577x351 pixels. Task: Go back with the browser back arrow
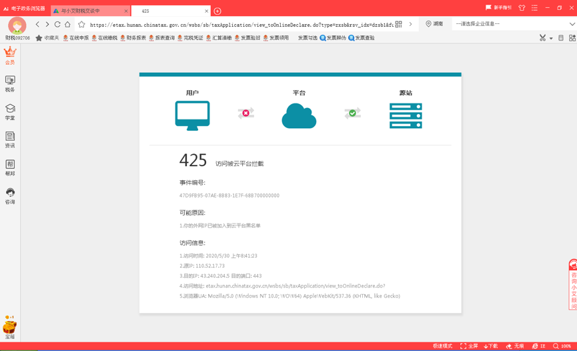pyautogui.click(x=37, y=24)
